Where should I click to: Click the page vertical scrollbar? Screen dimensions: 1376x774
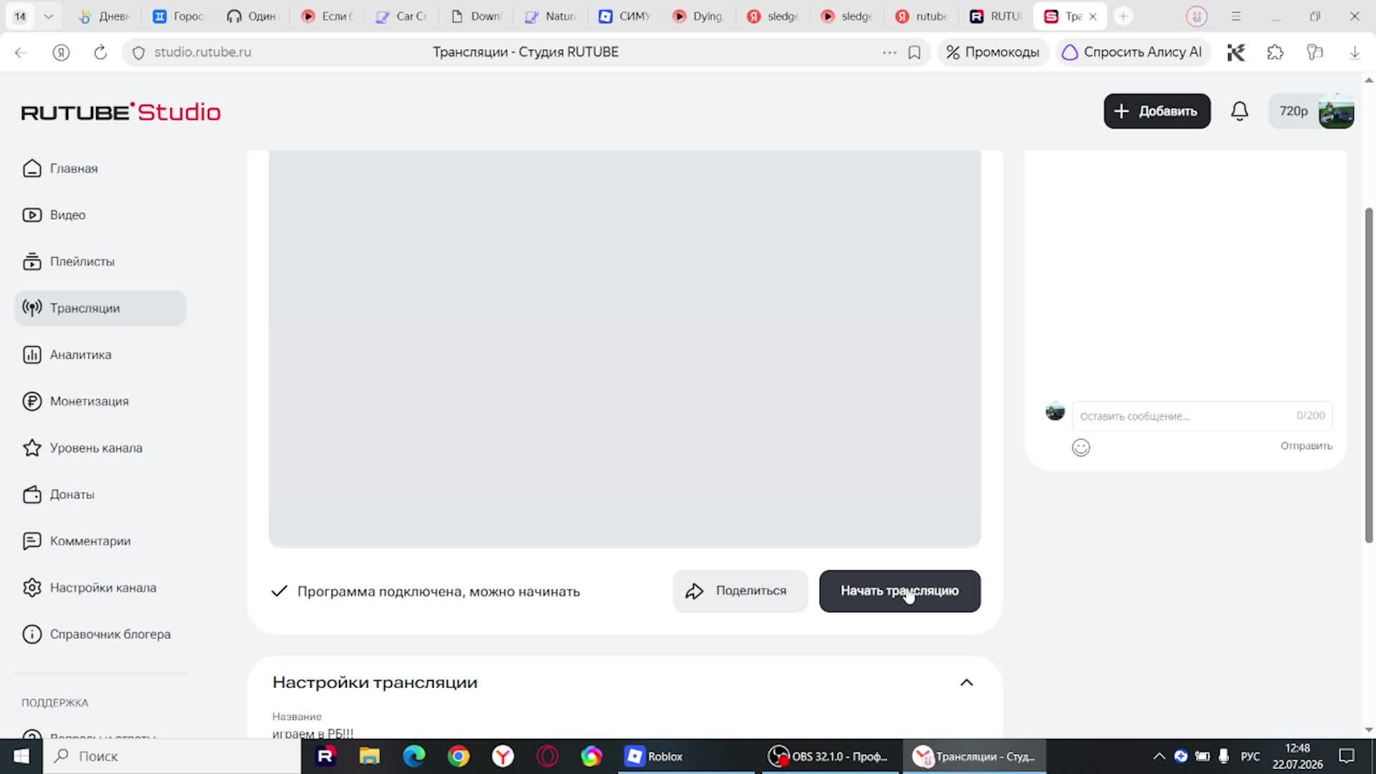[1369, 375]
